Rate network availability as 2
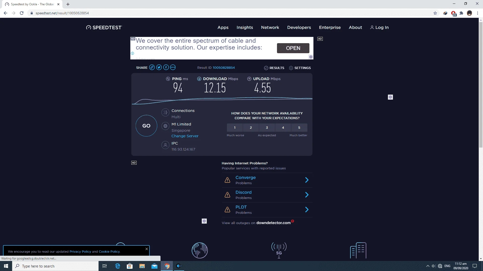The image size is (483, 271). (251, 127)
